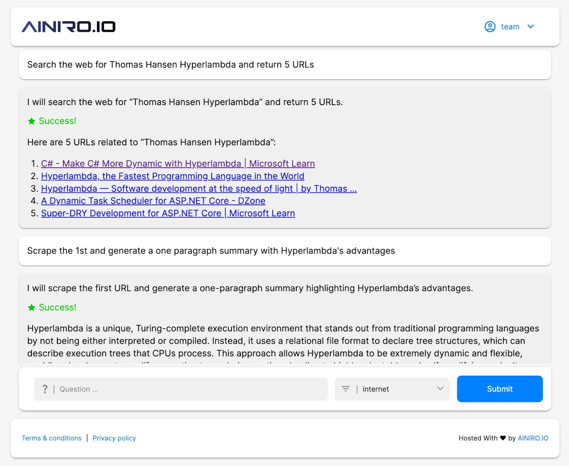Open the 'Make C# More Dynamic with Hyperlambda' link
The image size is (569, 466).
click(178, 163)
